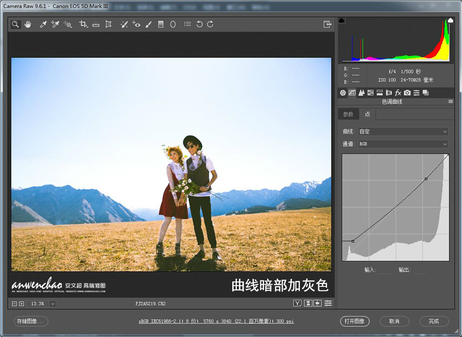Select the Straighten tool
This screenshot has height=337, width=462.
coord(96,25)
